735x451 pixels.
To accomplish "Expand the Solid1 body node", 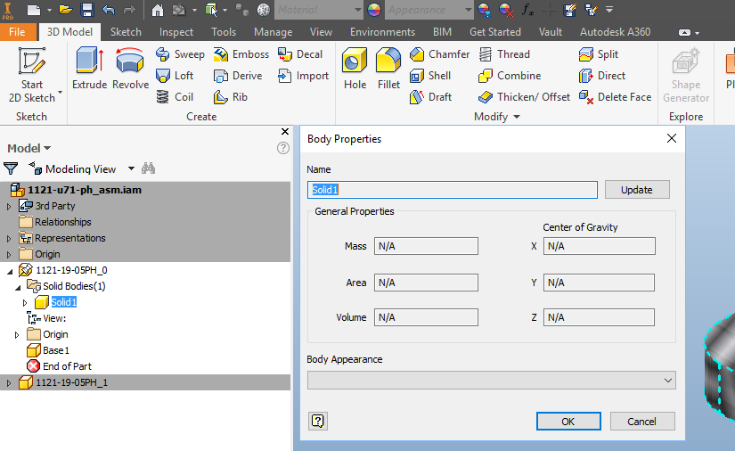I will click(x=25, y=303).
